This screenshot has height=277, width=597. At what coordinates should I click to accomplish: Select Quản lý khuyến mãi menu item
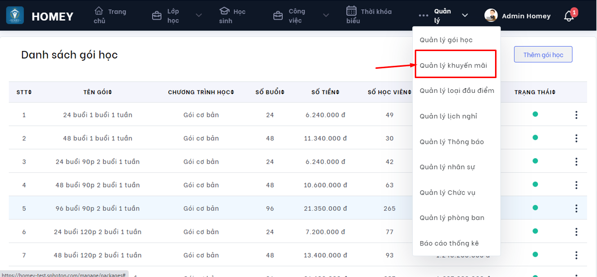(453, 65)
